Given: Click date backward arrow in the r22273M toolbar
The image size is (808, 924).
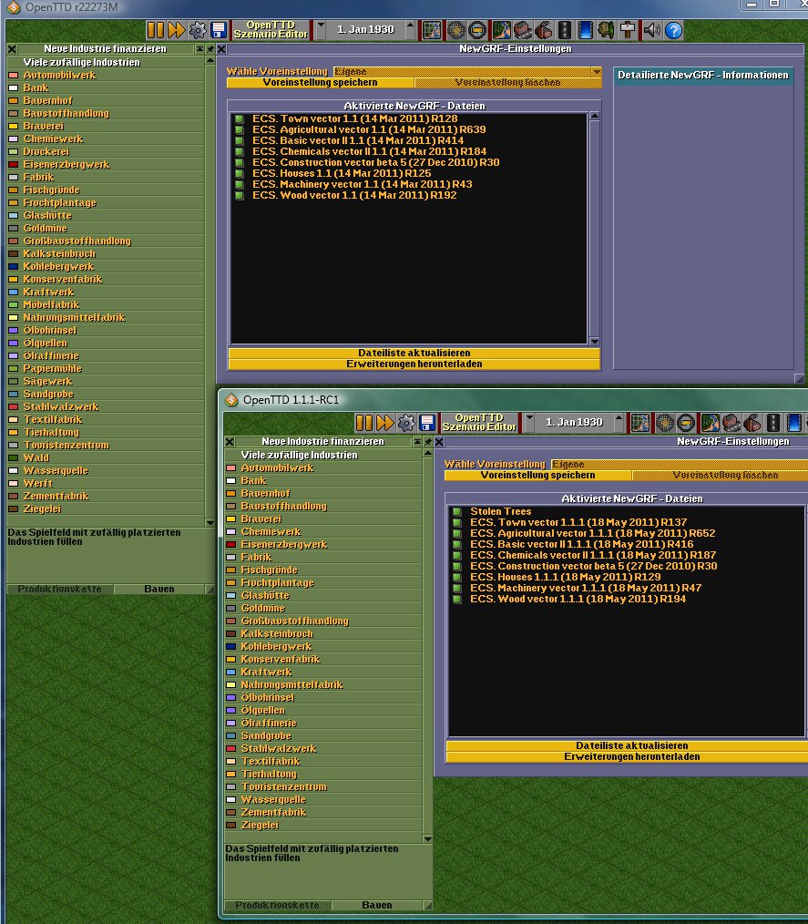Looking at the screenshot, I should 322,30.
